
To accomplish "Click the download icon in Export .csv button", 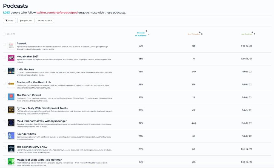I will coord(21,20).
